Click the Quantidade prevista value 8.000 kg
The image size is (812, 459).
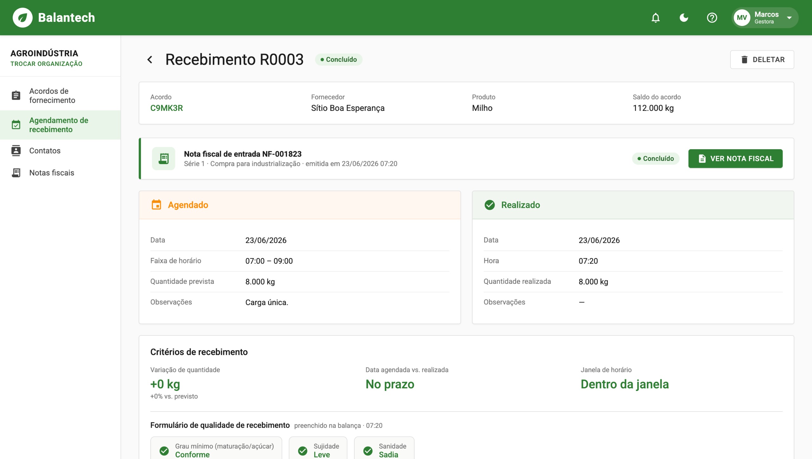(x=260, y=282)
